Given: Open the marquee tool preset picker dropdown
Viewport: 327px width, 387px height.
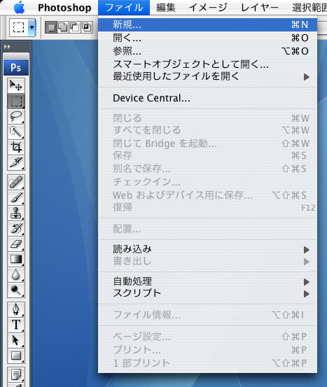Looking at the screenshot, I should point(32,27).
